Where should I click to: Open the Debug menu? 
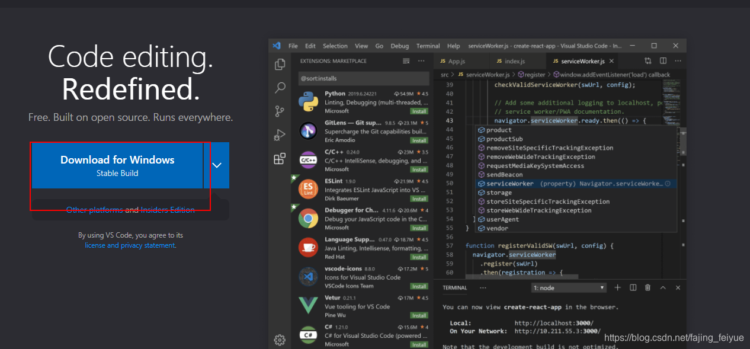(400, 46)
